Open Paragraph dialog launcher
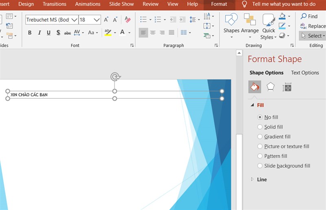 [x=216, y=45]
